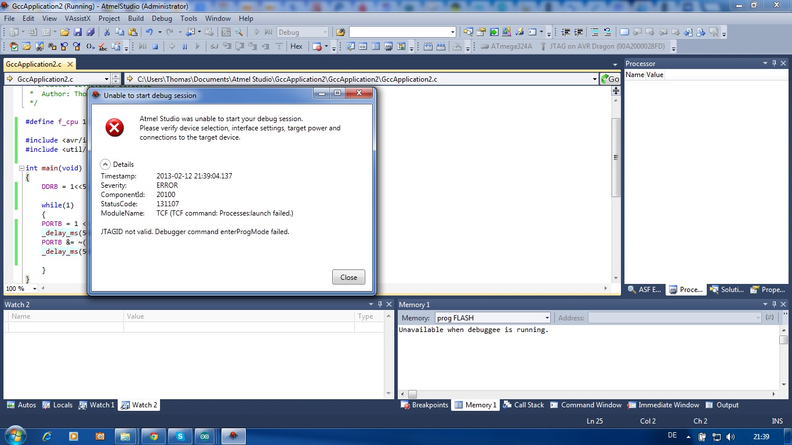Screen dimensions: 792x445
Task: Switch to the Locals tab
Action: point(57,405)
